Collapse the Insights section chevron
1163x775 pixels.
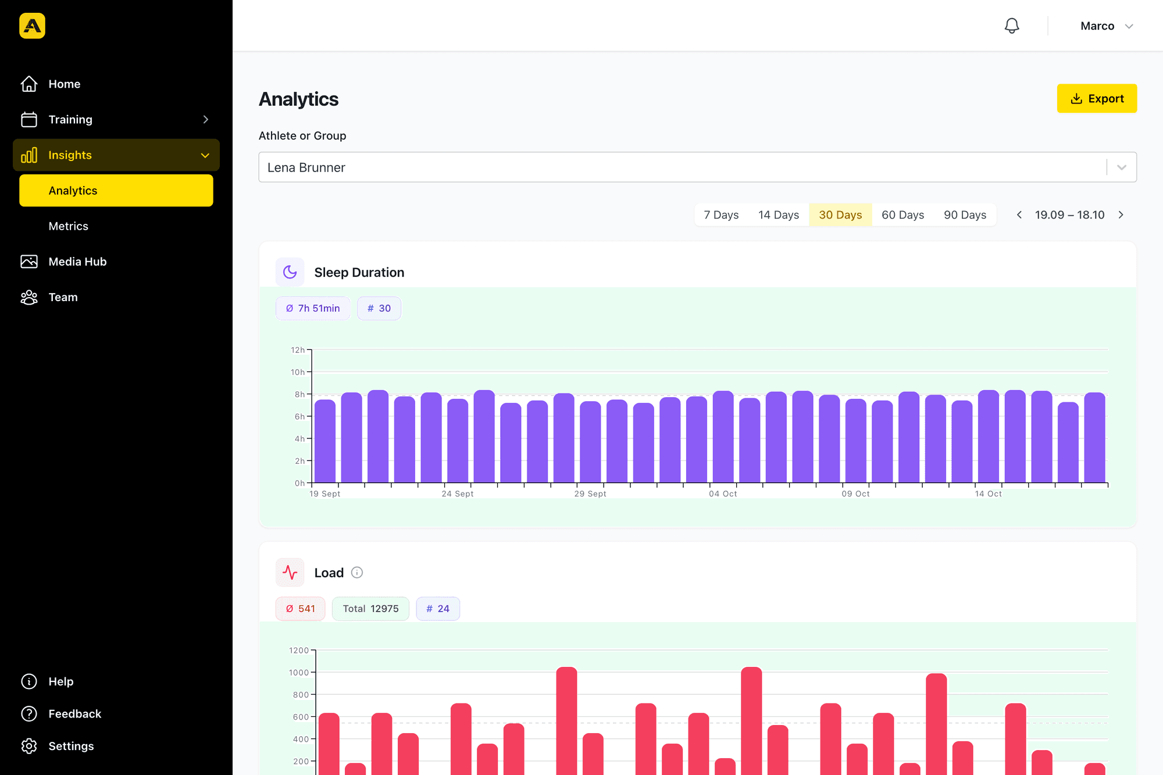205,155
